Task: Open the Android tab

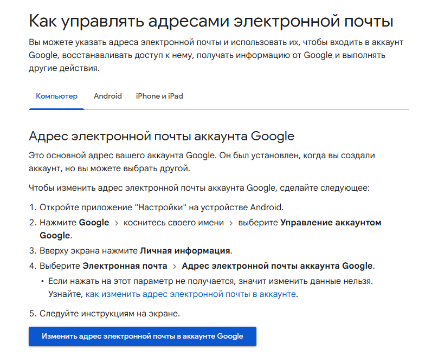Action: click(x=107, y=96)
